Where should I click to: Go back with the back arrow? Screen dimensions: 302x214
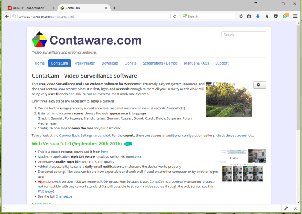pyautogui.click(x=7, y=16)
